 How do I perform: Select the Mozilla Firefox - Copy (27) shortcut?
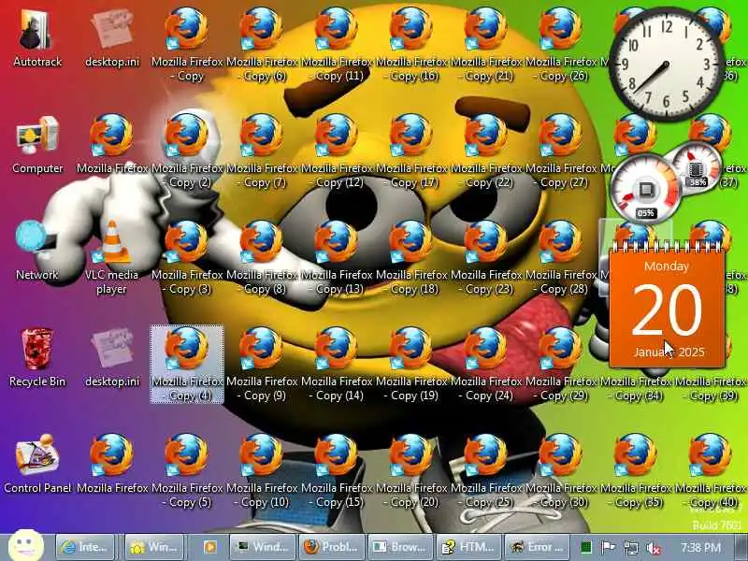tap(562, 151)
